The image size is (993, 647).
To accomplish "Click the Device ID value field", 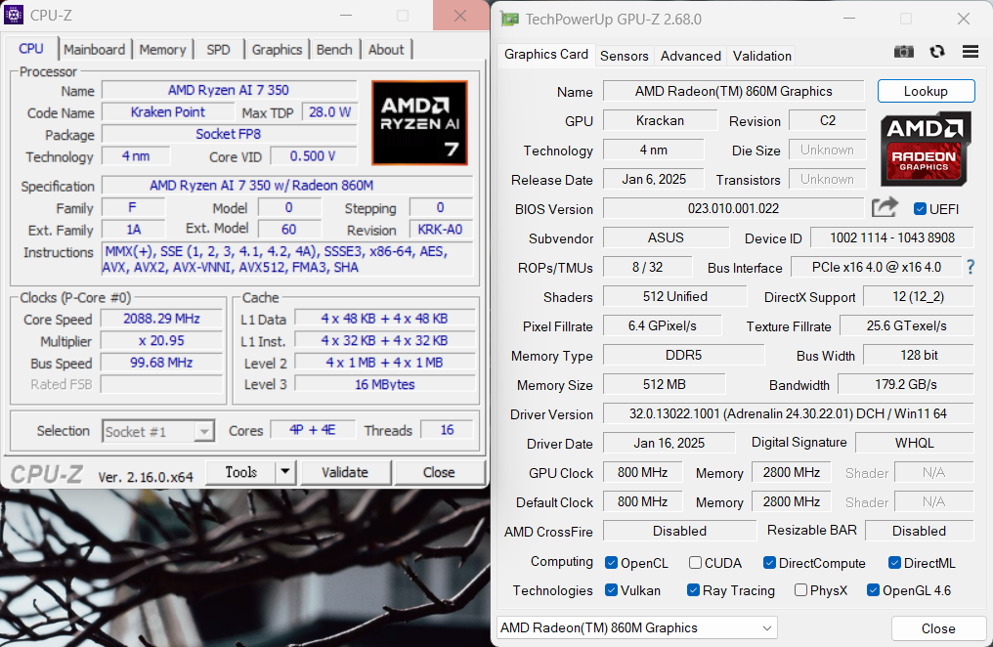I will pos(891,238).
